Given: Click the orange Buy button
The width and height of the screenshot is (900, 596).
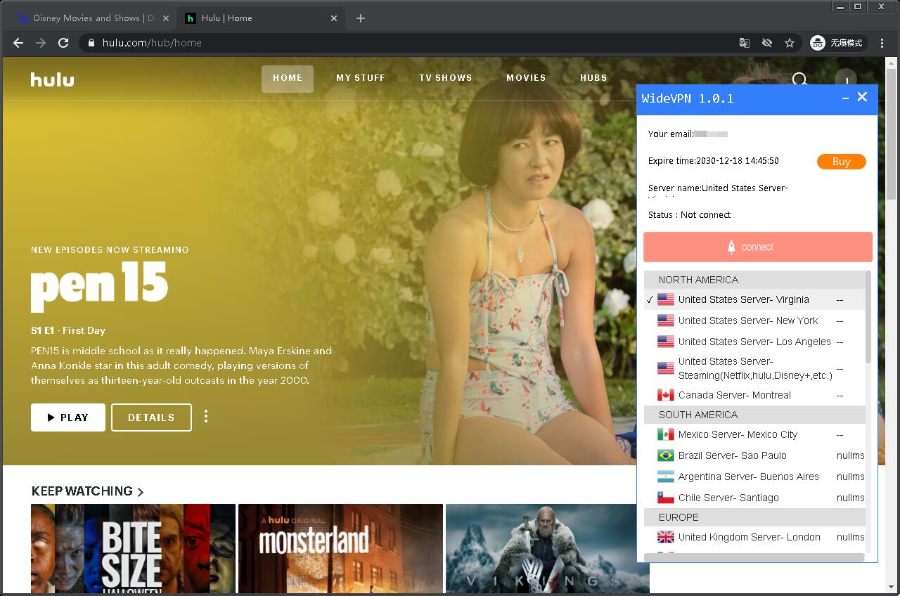Looking at the screenshot, I should (x=842, y=162).
